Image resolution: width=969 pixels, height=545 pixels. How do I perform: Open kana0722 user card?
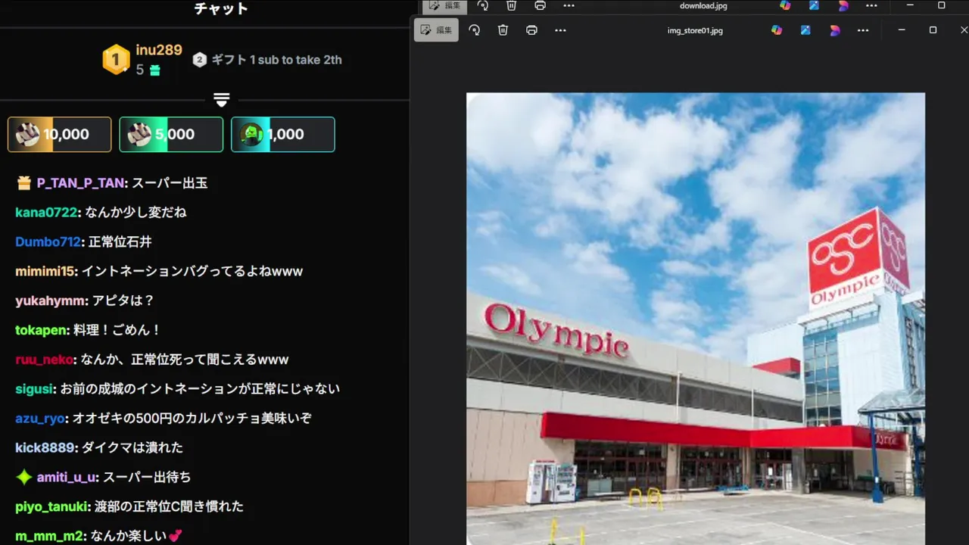[47, 213]
